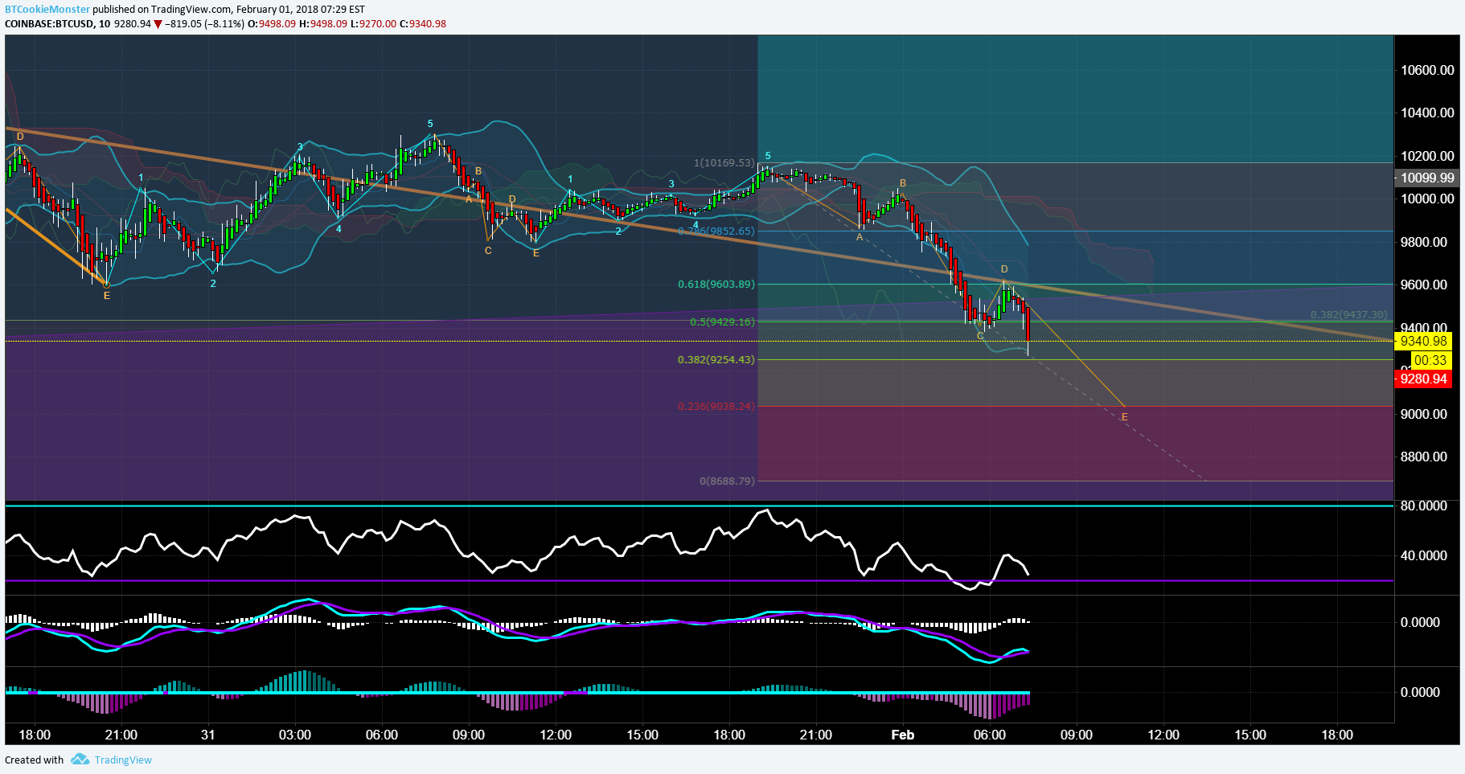Click the 9600.00 price axis label
Image resolution: width=1465 pixels, height=774 pixels.
1423,285
